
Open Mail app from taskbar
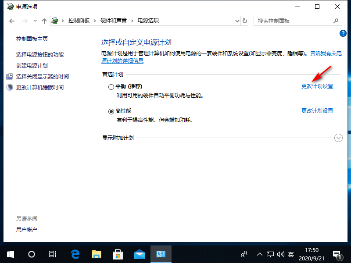tap(140, 254)
